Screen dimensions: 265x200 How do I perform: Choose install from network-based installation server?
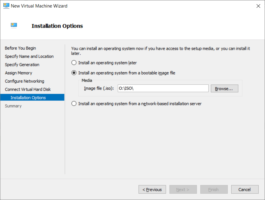[x=74, y=104]
